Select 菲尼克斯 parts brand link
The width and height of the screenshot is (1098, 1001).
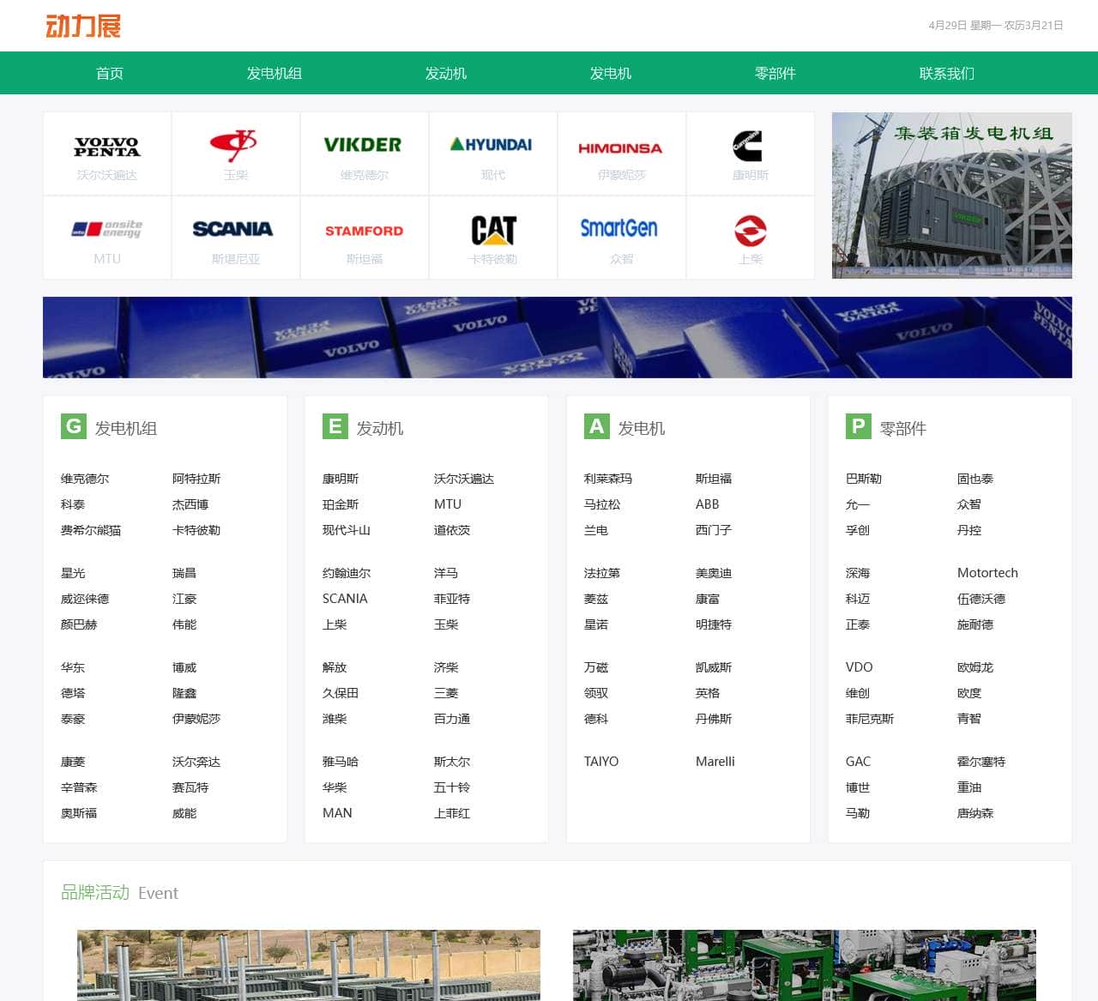(870, 719)
